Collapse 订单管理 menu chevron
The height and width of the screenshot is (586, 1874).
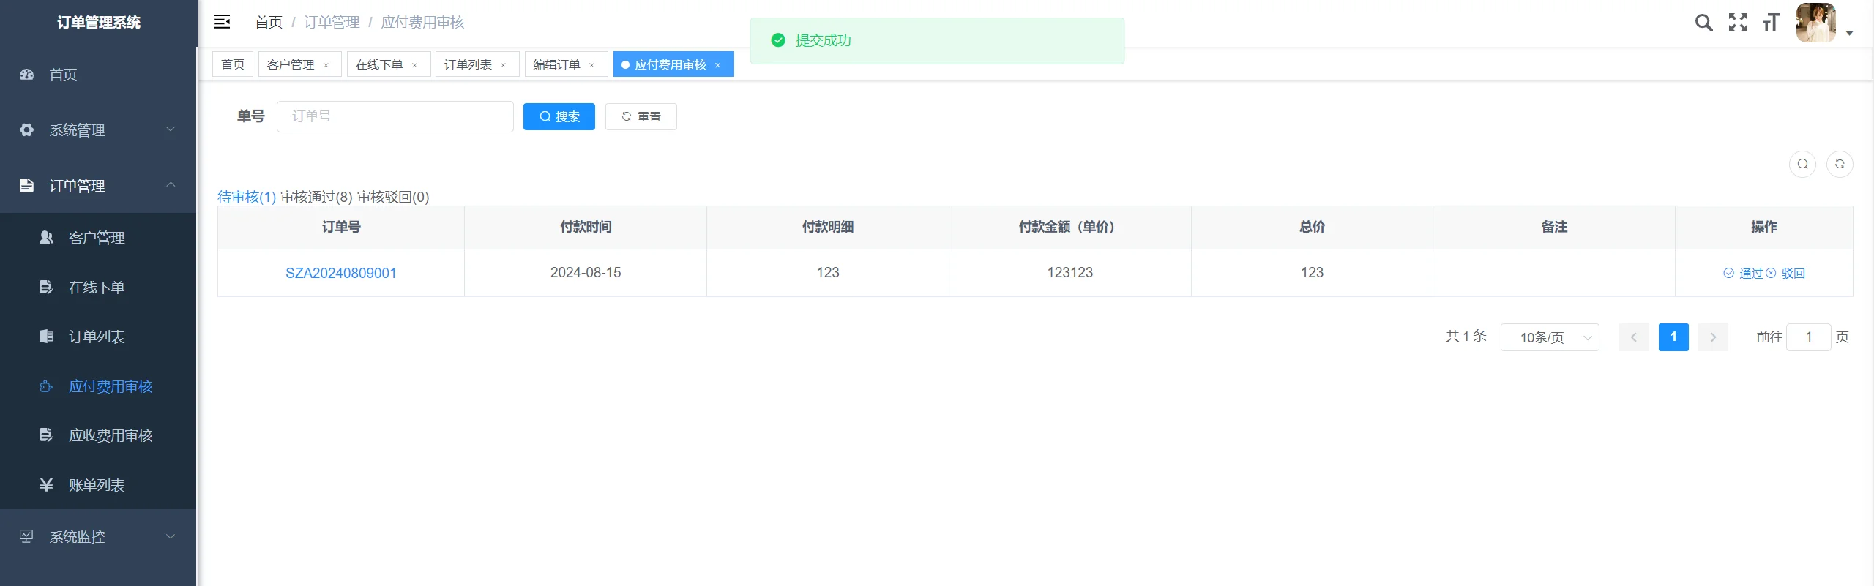click(x=171, y=185)
